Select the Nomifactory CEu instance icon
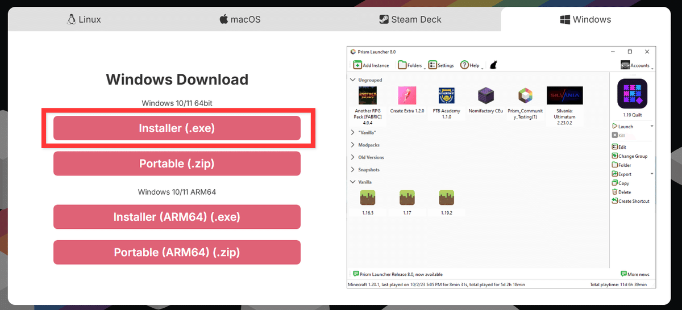The image size is (682, 310). click(x=485, y=95)
